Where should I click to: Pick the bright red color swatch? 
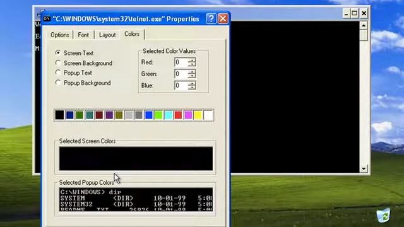click(178, 115)
